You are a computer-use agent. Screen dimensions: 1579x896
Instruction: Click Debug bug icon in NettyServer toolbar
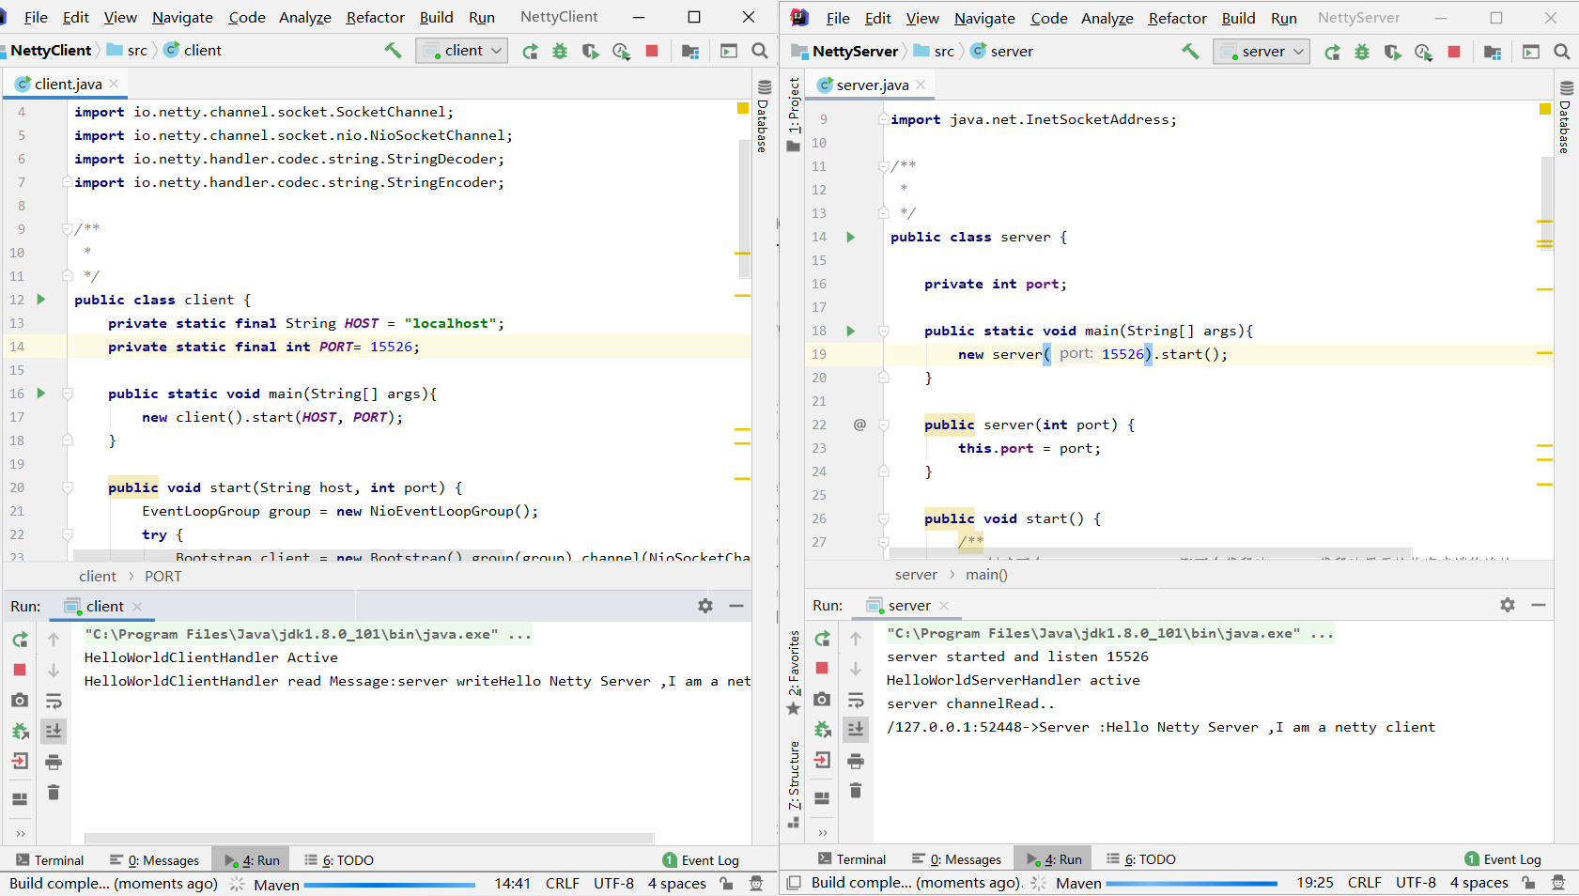click(1362, 52)
